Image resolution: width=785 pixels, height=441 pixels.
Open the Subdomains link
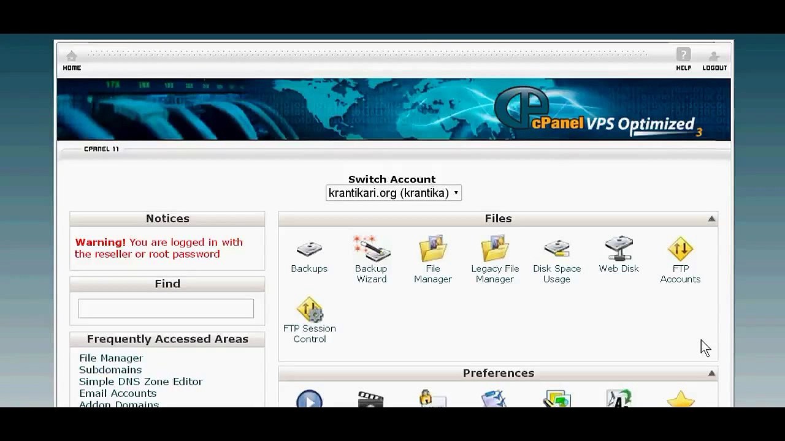pos(110,369)
